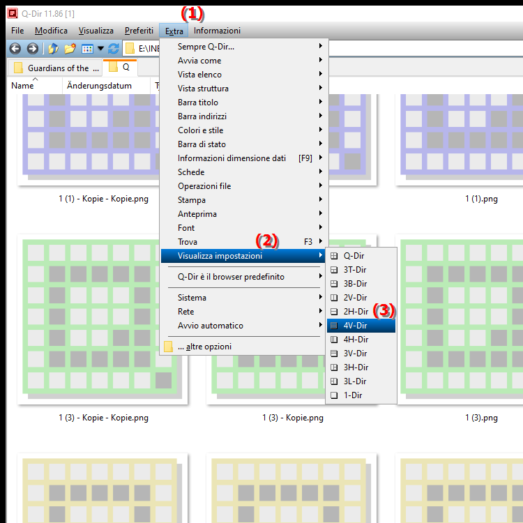The width and height of the screenshot is (523, 523).
Task: Click the 4H-Dir layout icon
Action: 334,340
